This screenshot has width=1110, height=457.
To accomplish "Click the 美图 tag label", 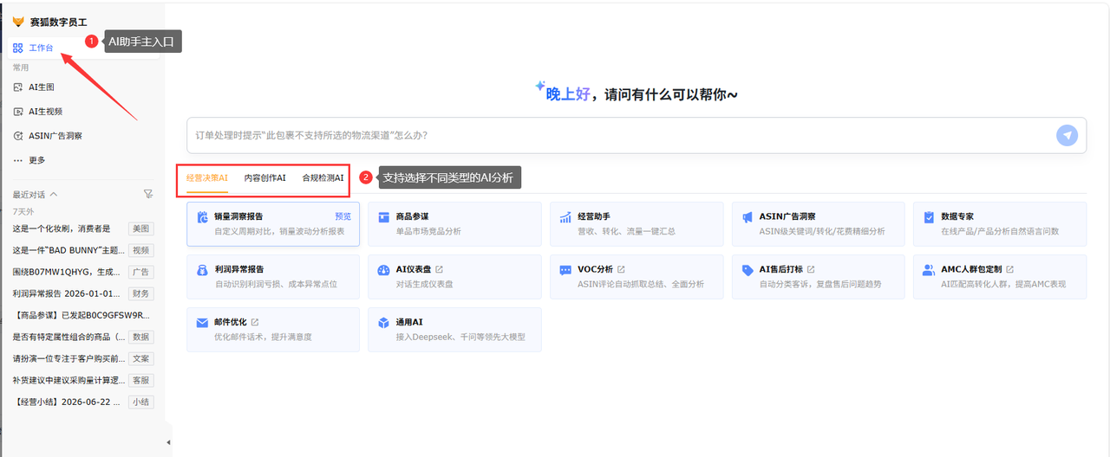I will [x=141, y=228].
